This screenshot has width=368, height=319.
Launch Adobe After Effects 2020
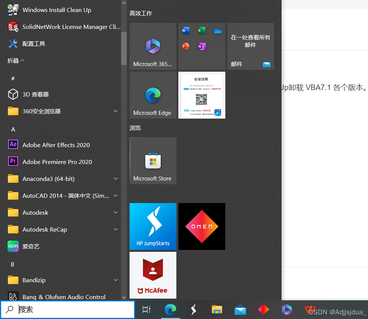click(60, 145)
